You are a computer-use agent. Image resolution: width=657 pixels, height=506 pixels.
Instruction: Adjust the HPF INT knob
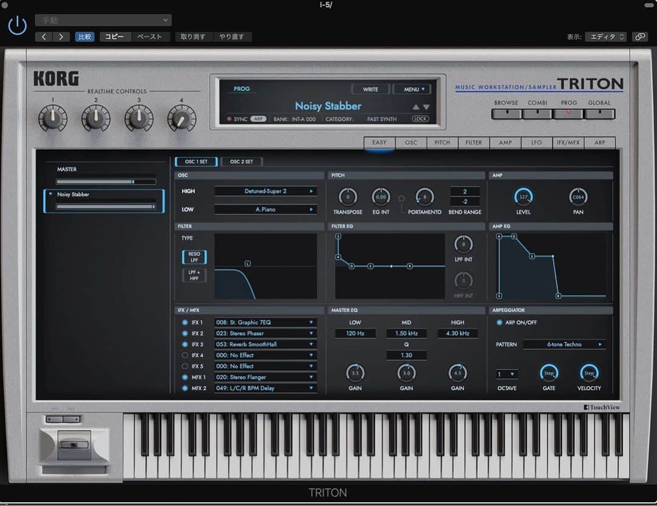tap(464, 280)
